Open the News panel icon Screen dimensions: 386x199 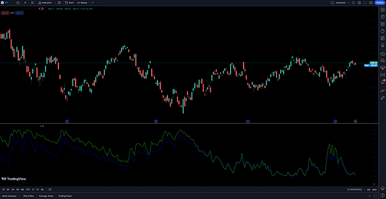tap(382, 24)
